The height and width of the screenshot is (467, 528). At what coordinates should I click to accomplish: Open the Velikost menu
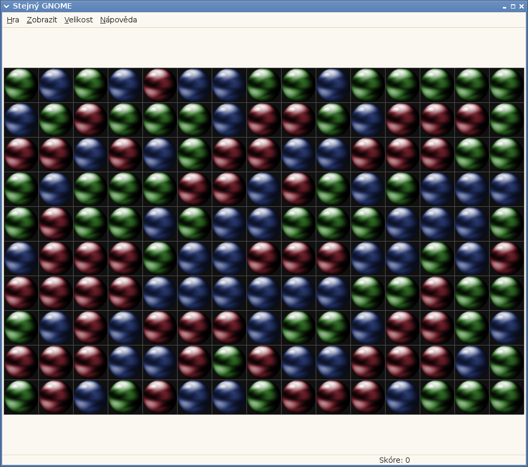pyautogui.click(x=78, y=20)
